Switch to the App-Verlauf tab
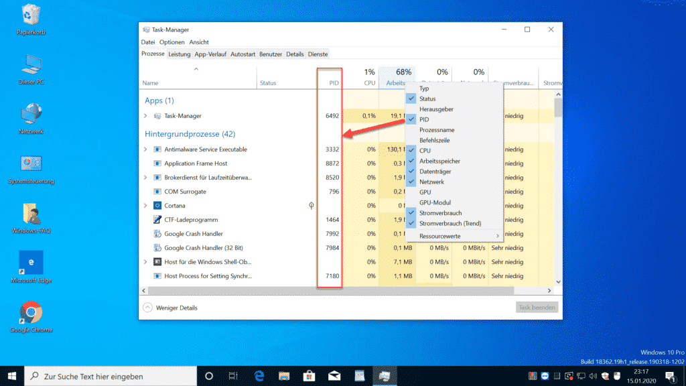 [210, 54]
